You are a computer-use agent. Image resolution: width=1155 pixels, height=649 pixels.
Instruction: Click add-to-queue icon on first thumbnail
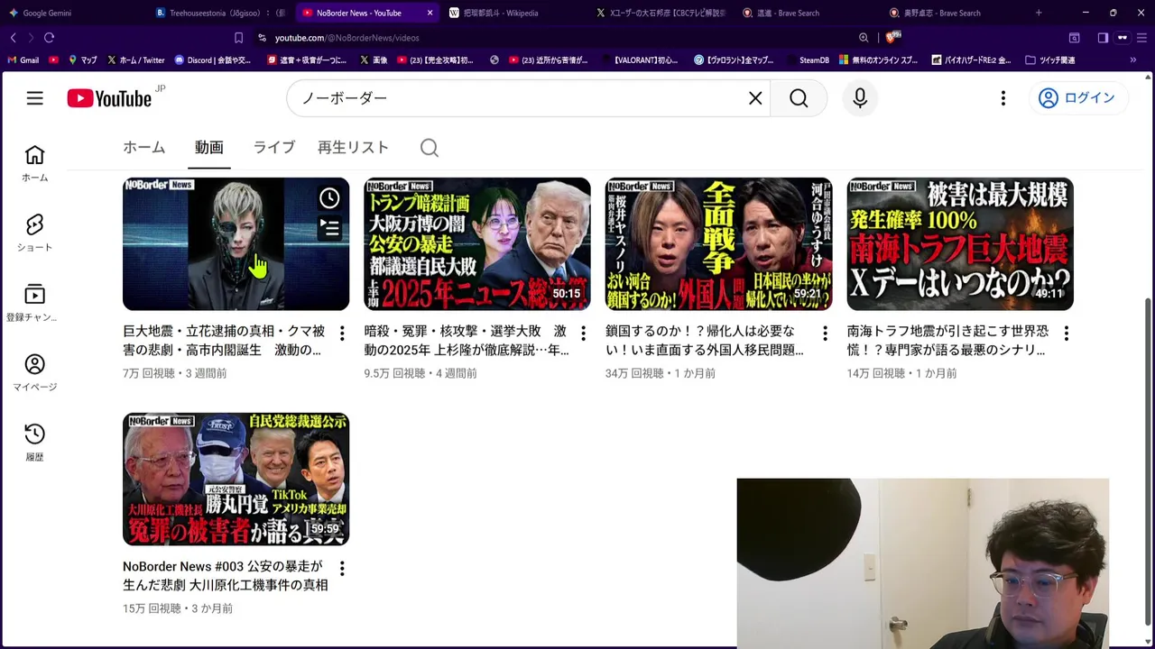(330, 229)
